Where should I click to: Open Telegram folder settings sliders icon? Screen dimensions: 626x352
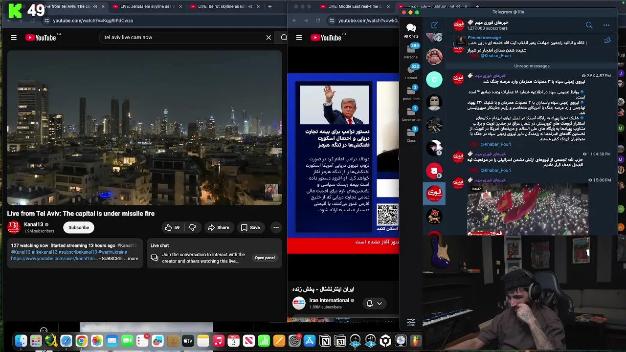point(411,322)
